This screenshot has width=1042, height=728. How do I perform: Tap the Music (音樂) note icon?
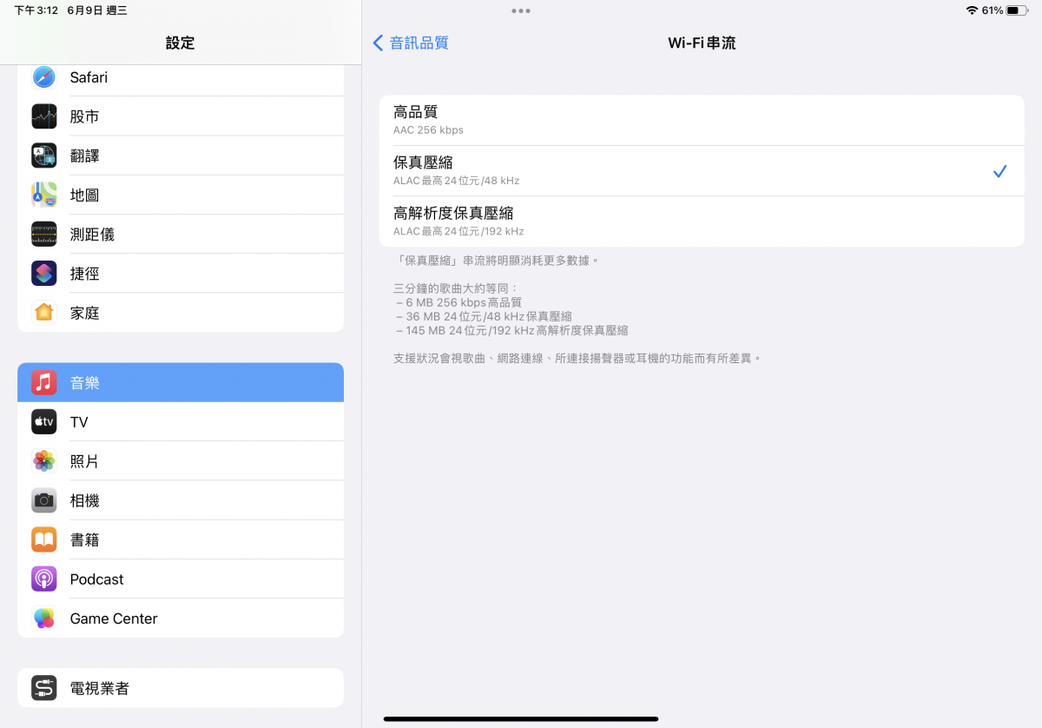point(44,382)
